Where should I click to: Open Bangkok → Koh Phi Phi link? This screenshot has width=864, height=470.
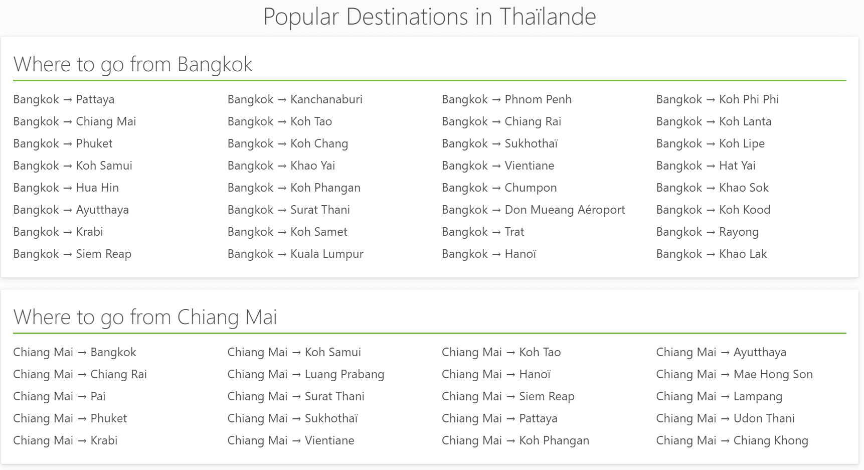point(717,99)
